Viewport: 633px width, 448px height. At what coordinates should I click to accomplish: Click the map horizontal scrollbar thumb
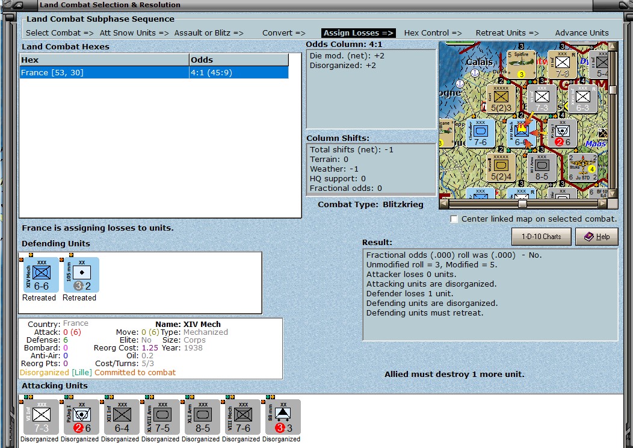tap(522, 204)
